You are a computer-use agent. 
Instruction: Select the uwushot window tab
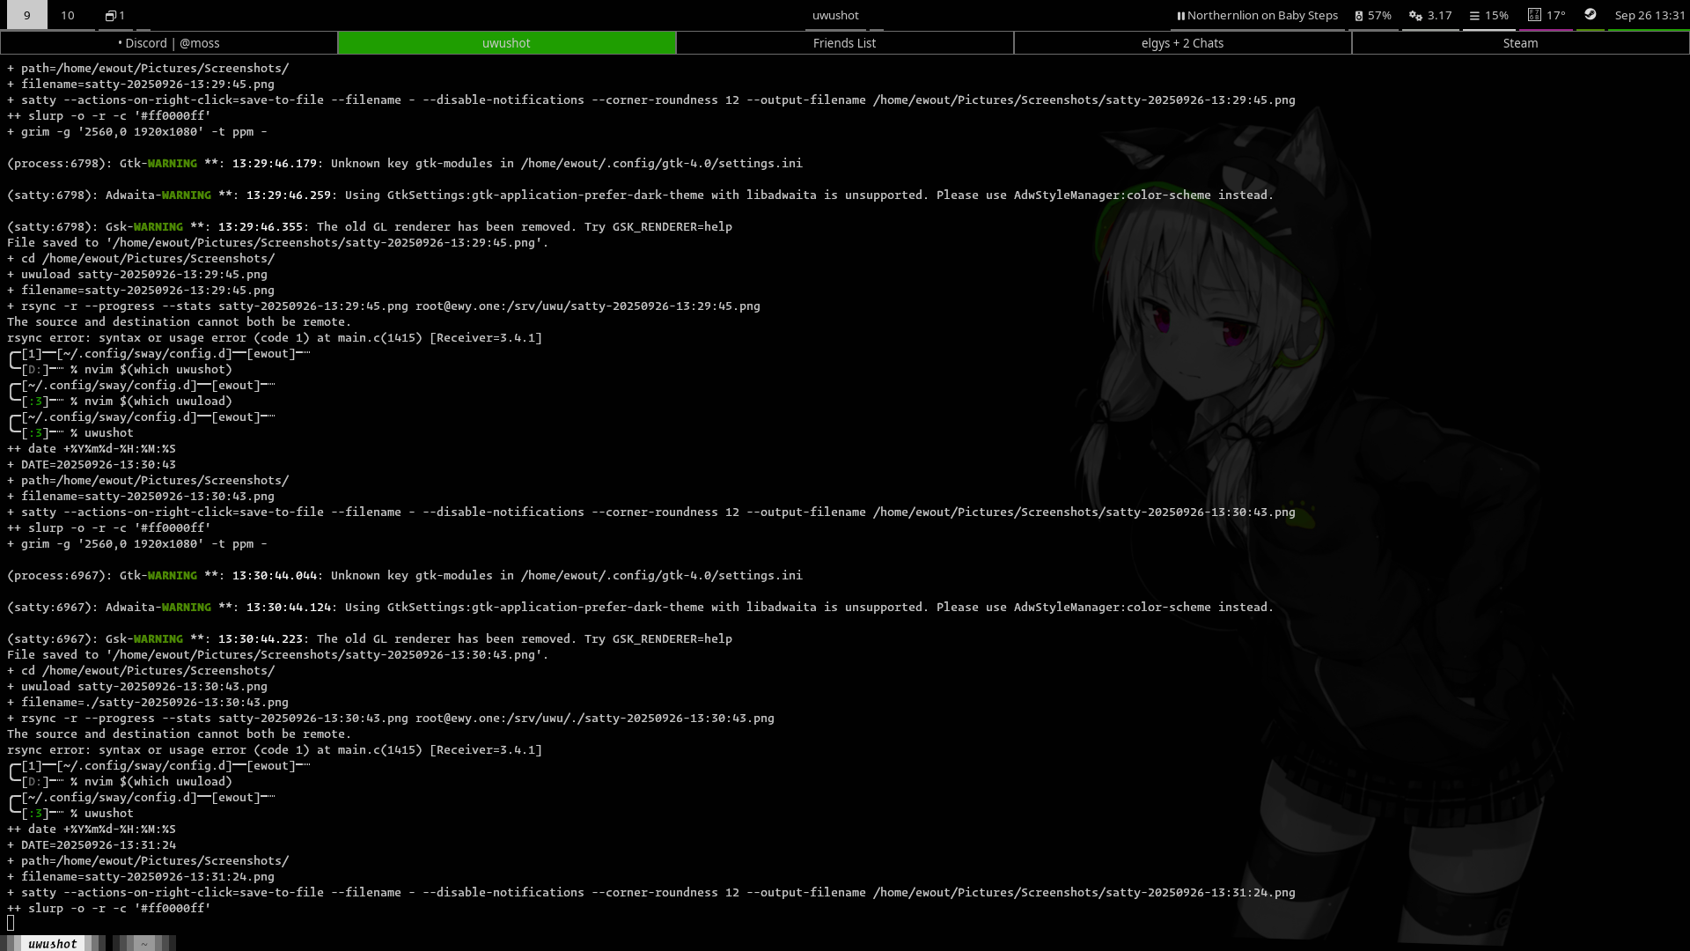pyautogui.click(x=506, y=43)
